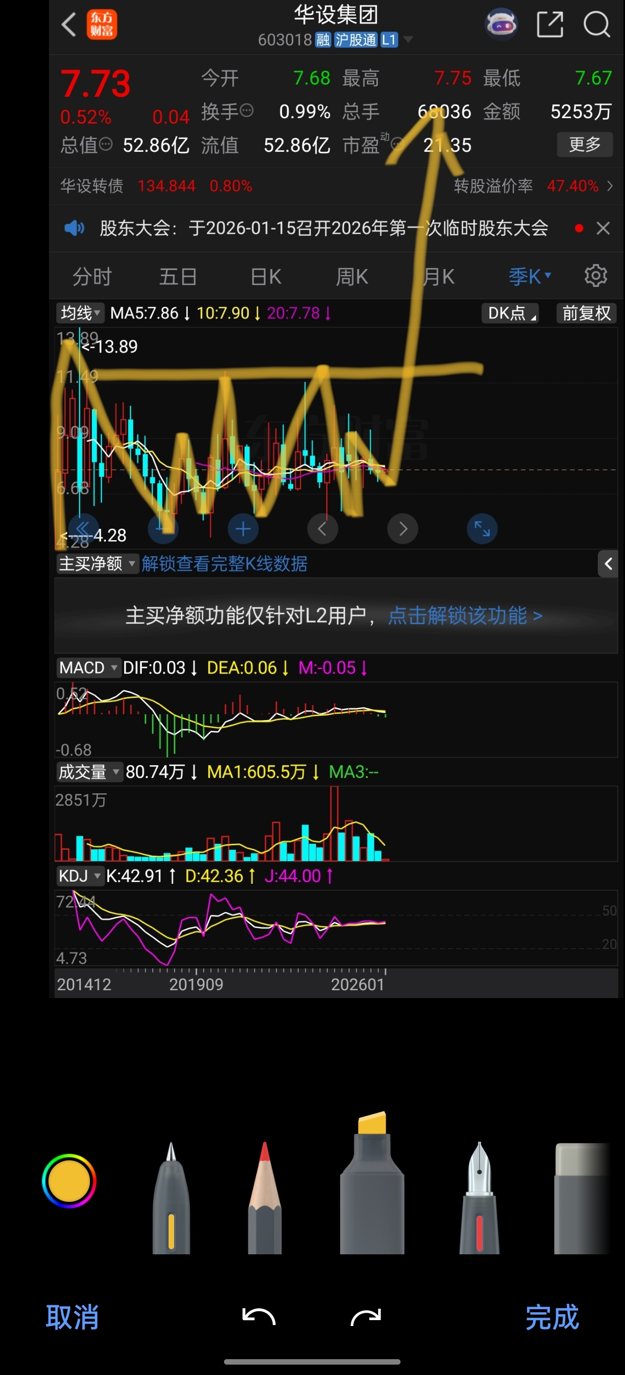Open the 均线 indicator dropdown
625x1375 pixels.
click(80, 313)
